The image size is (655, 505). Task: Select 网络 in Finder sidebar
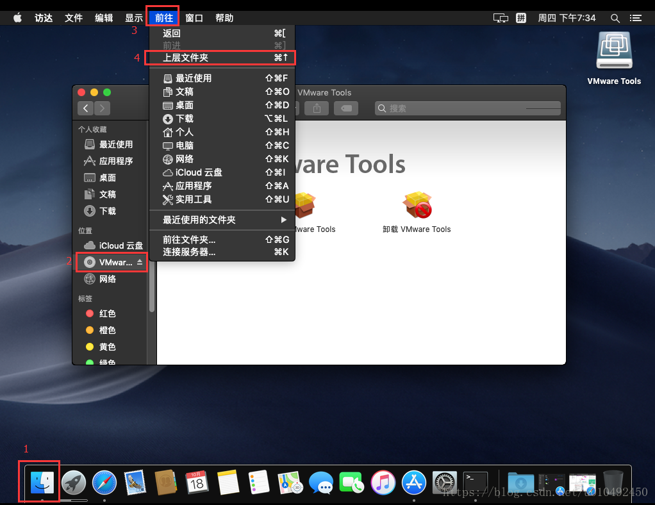[x=110, y=279]
